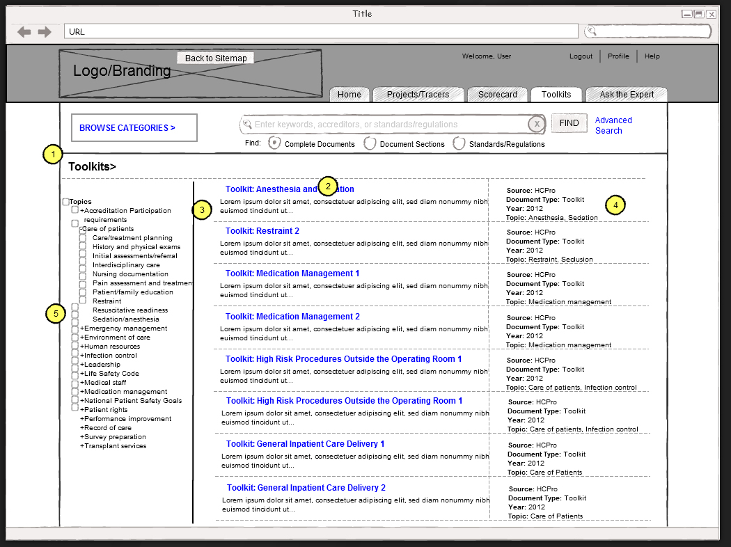731x547 pixels.
Task: Click the Back to Sitemap button
Action: click(216, 58)
